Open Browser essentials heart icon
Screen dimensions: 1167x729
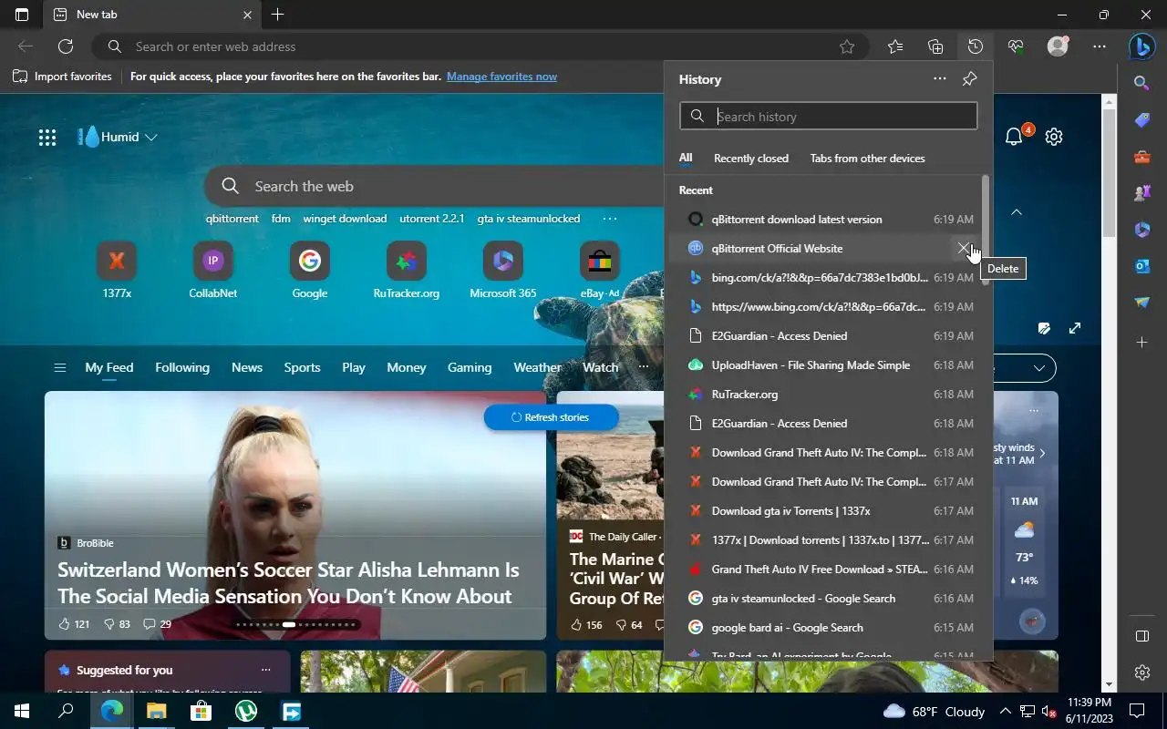[x=1016, y=46]
